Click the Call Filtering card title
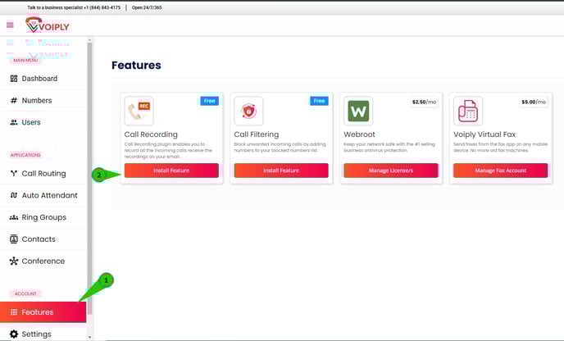 click(256, 134)
